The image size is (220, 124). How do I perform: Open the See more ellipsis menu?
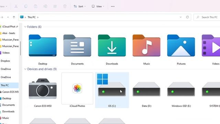point(113,6)
